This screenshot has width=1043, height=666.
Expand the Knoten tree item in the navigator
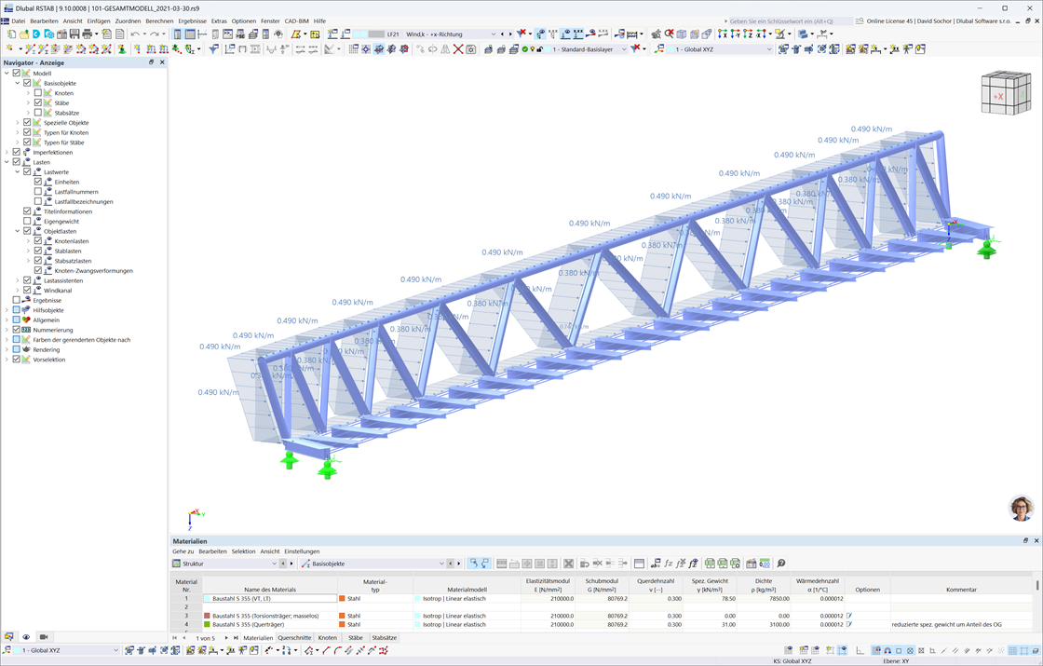tap(27, 93)
